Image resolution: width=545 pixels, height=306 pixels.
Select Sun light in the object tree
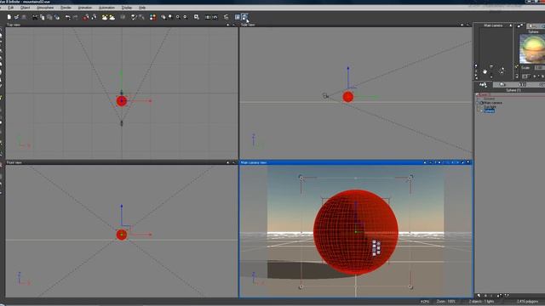(x=490, y=107)
